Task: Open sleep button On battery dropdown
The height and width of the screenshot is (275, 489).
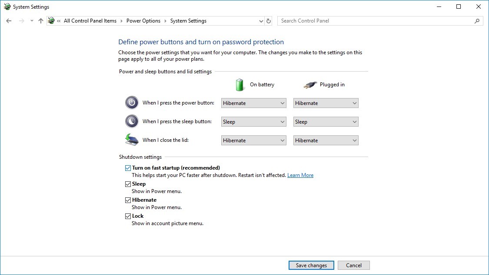Action: click(253, 121)
